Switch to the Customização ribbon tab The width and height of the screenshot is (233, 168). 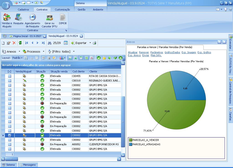(62, 9)
